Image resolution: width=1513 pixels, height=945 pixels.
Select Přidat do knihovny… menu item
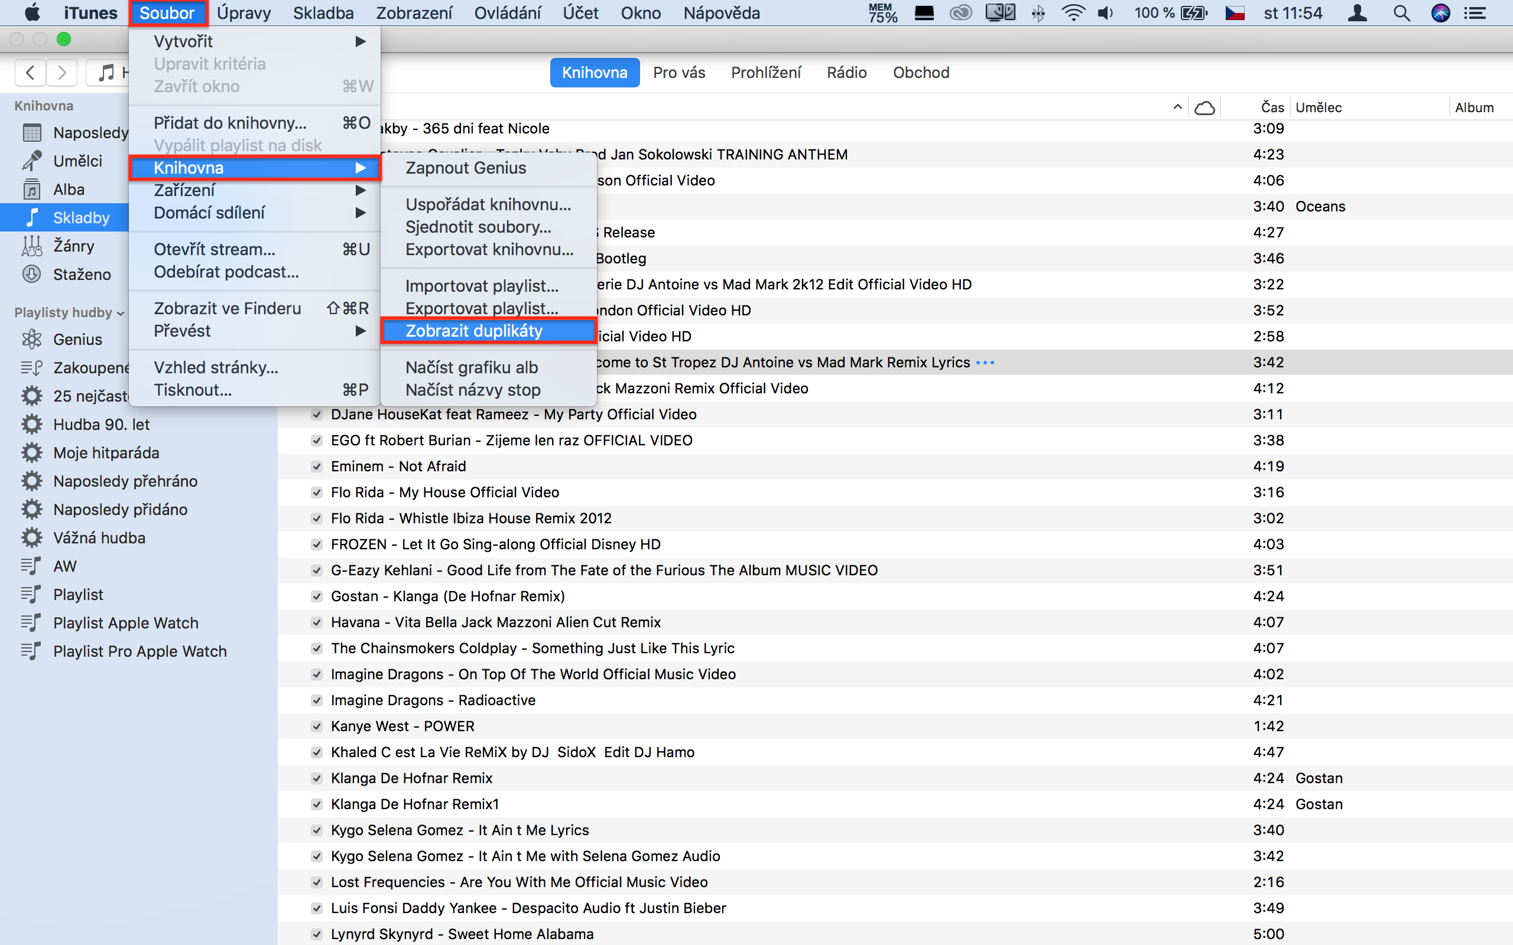tap(254, 122)
